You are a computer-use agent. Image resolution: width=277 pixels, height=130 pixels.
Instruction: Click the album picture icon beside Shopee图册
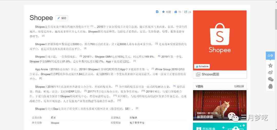tap(198, 75)
